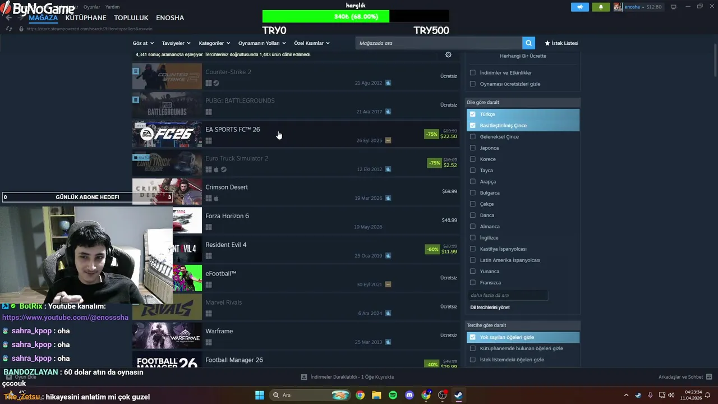Launch Chrome from the taskbar
718x404 pixels.
(x=360, y=395)
